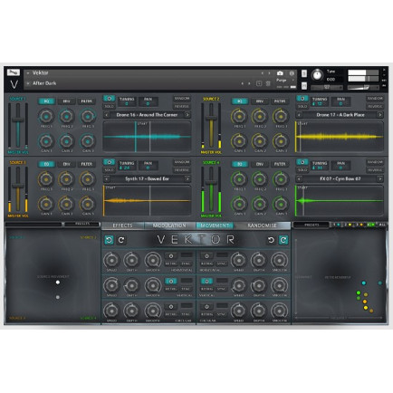
Task: Save snapshot using the save icon
Action: [259, 83]
